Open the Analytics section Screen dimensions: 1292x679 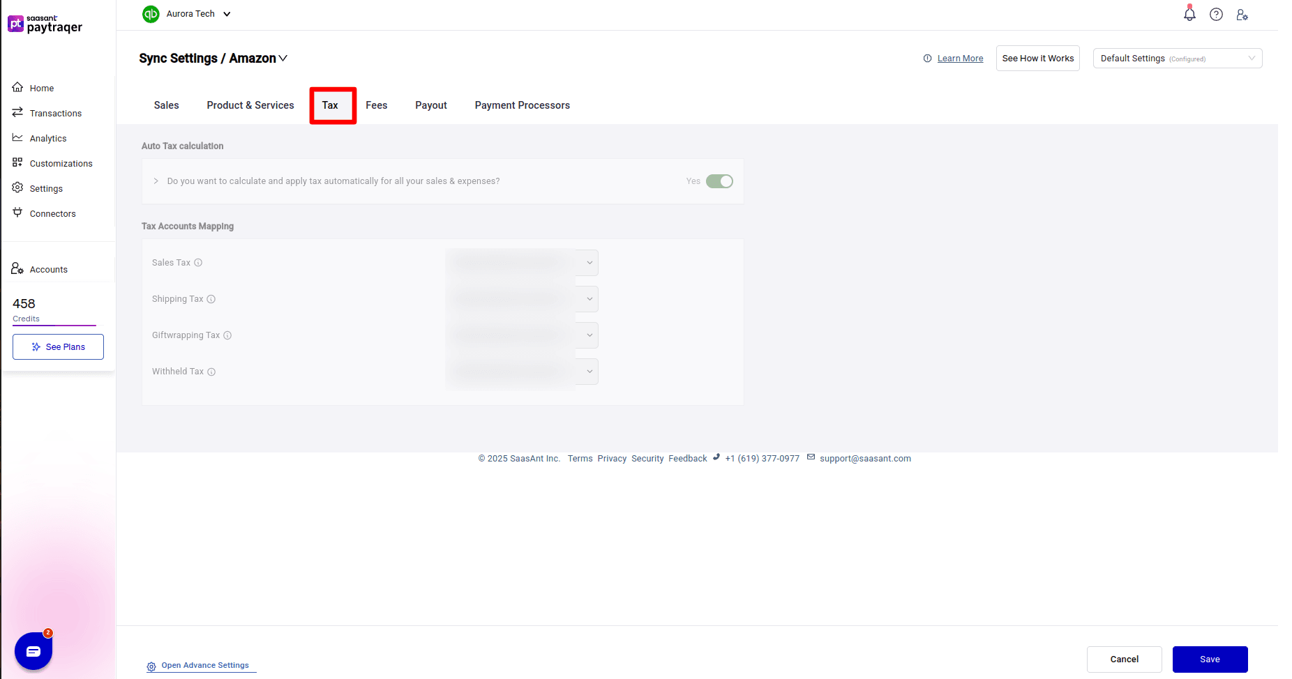48,138
